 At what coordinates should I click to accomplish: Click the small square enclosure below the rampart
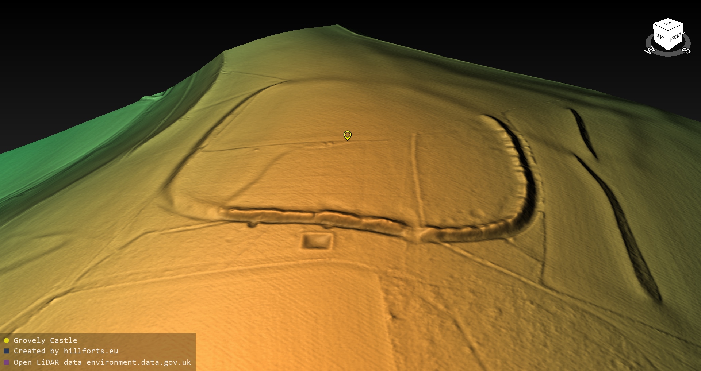coord(317,241)
